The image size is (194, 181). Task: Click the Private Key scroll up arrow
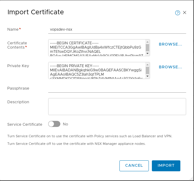click(147, 65)
